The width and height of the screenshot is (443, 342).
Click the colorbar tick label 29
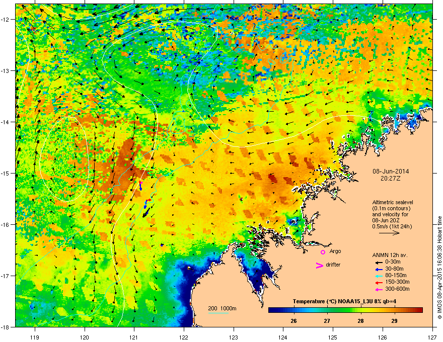[x=394, y=321]
